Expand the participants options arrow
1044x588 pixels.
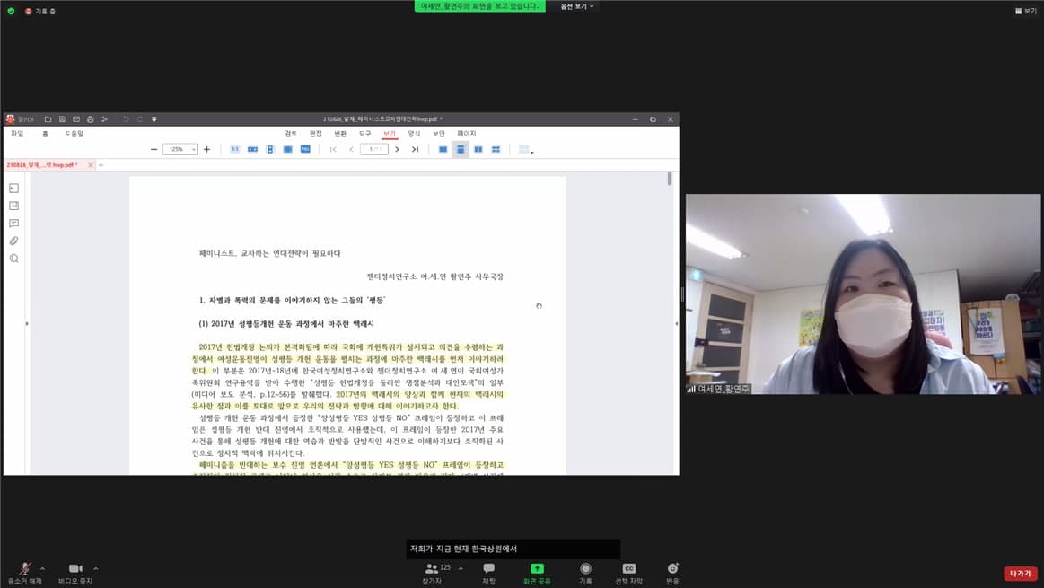[x=461, y=568]
